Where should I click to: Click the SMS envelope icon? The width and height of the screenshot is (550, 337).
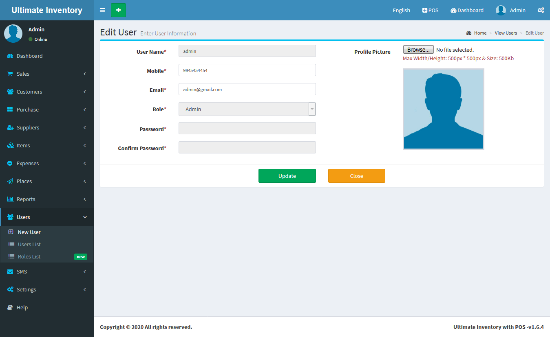coord(10,272)
